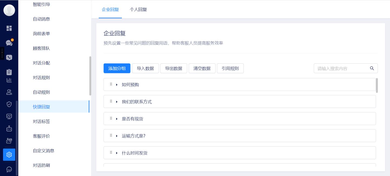The width and height of the screenshot is (390, 176).
Task: Click the 添加分组 button
Action: [x=117, y=68]
